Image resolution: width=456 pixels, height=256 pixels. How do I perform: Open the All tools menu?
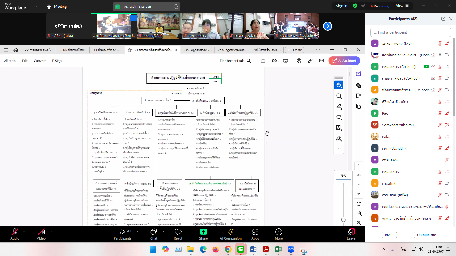click(x=10, y=61)
